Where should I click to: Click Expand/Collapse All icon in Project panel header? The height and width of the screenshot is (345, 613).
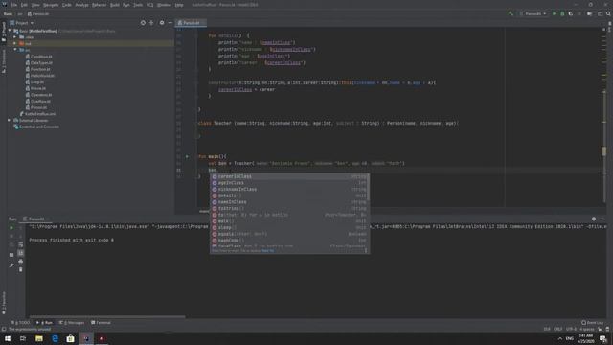pyautogui.click(x=151, y=23)
